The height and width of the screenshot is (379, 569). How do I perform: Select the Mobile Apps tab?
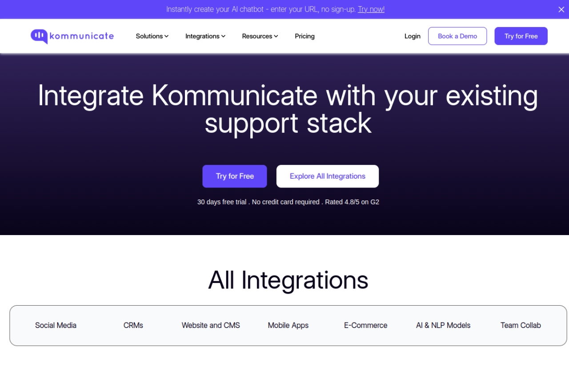tap(288, 325)
